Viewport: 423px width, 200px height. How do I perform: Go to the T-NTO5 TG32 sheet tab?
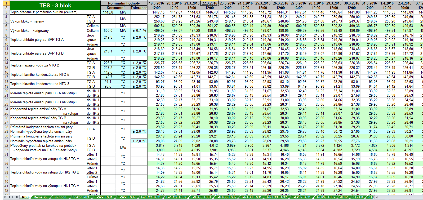[226, 197]
